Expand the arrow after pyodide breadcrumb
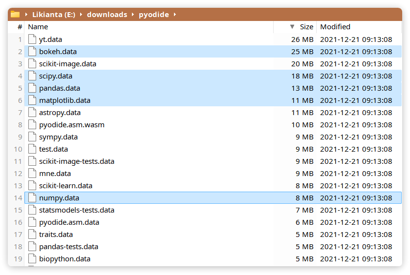The width and height of the screenshot is (410, 275). [x=175, y=15]
